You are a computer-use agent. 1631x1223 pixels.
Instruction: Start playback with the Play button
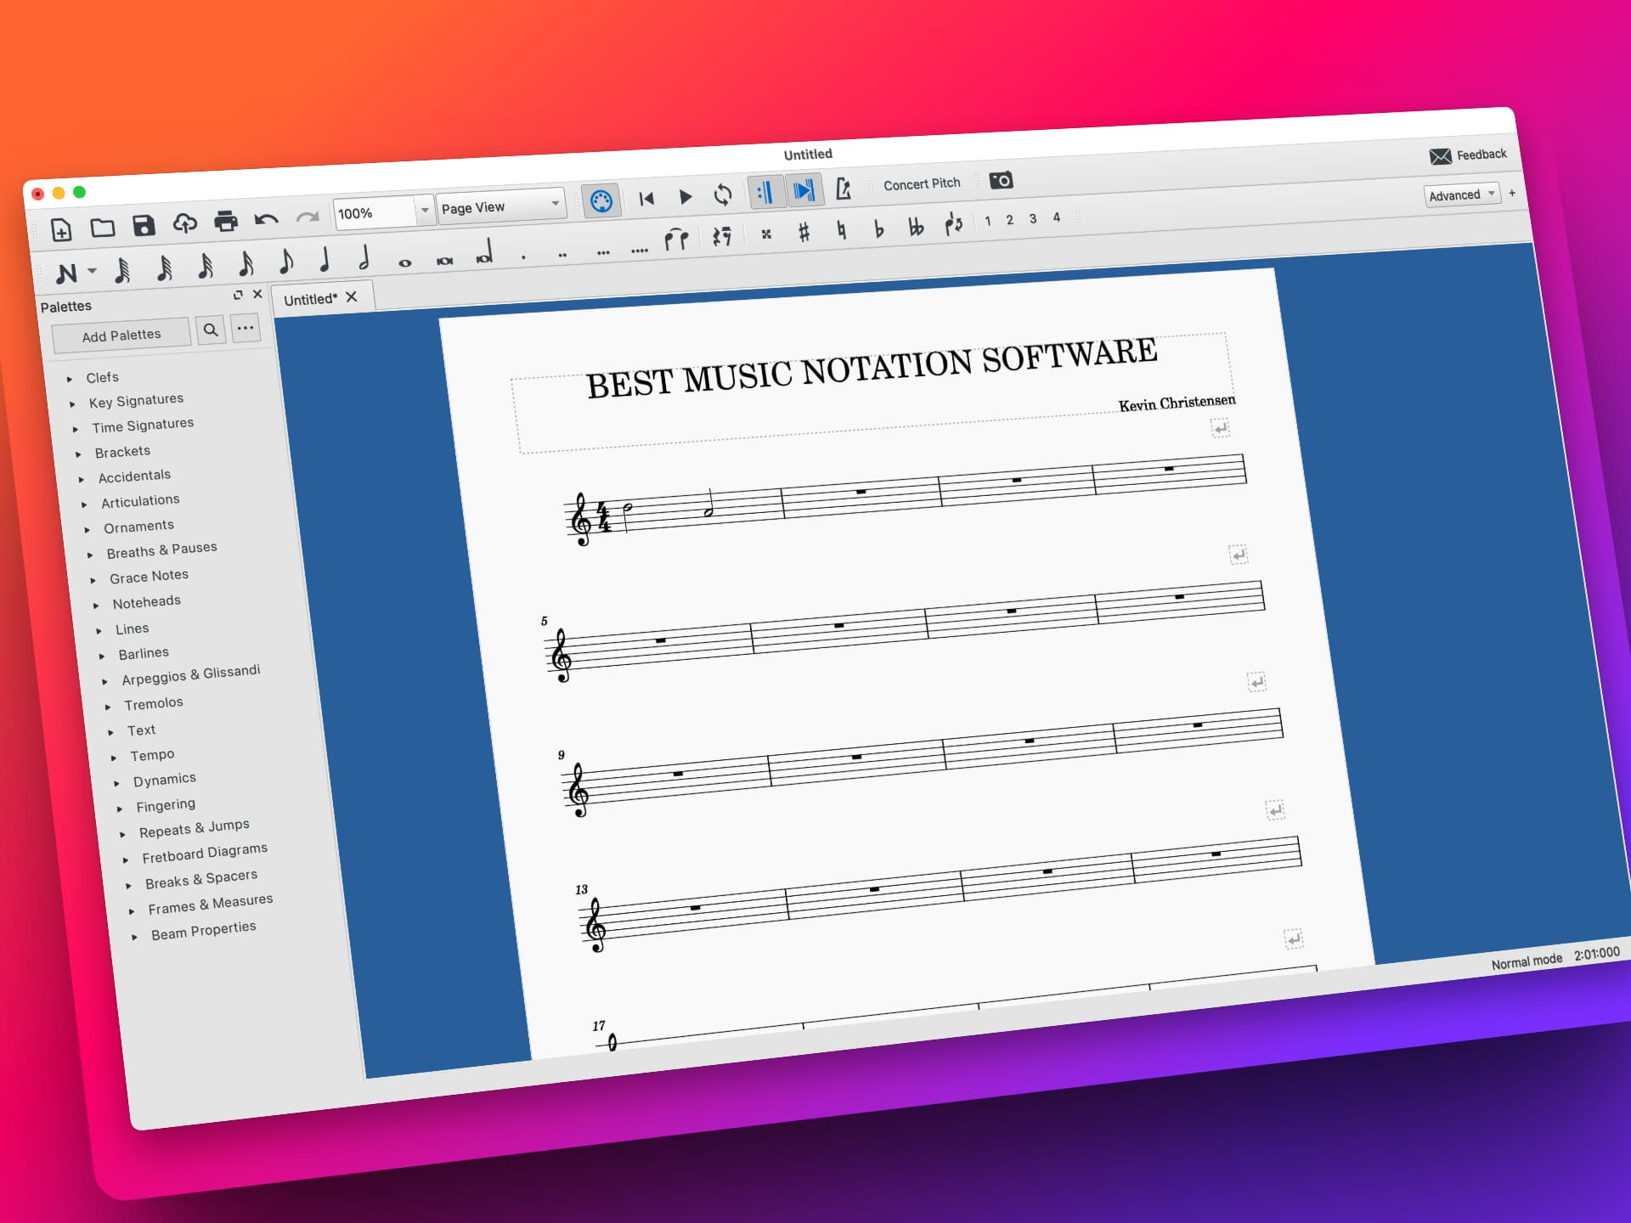pos(686,196)
